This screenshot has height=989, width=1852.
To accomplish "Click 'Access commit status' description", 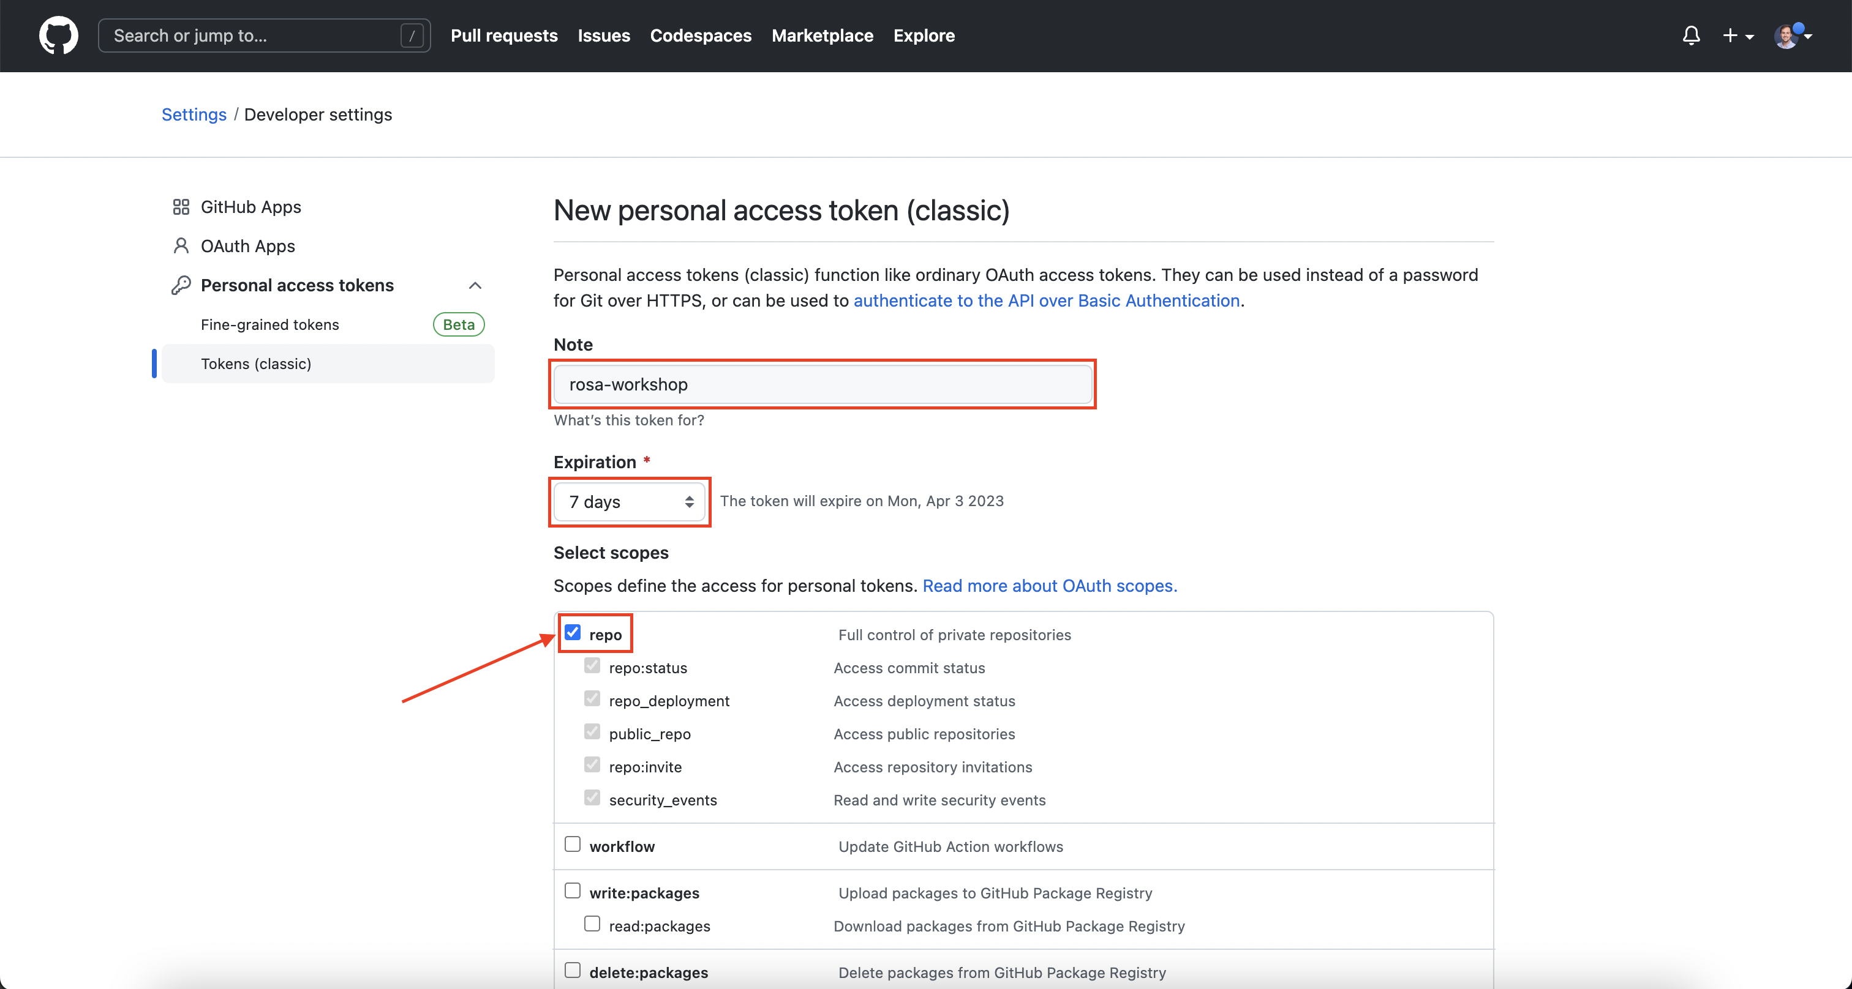I will click(909, 668).
